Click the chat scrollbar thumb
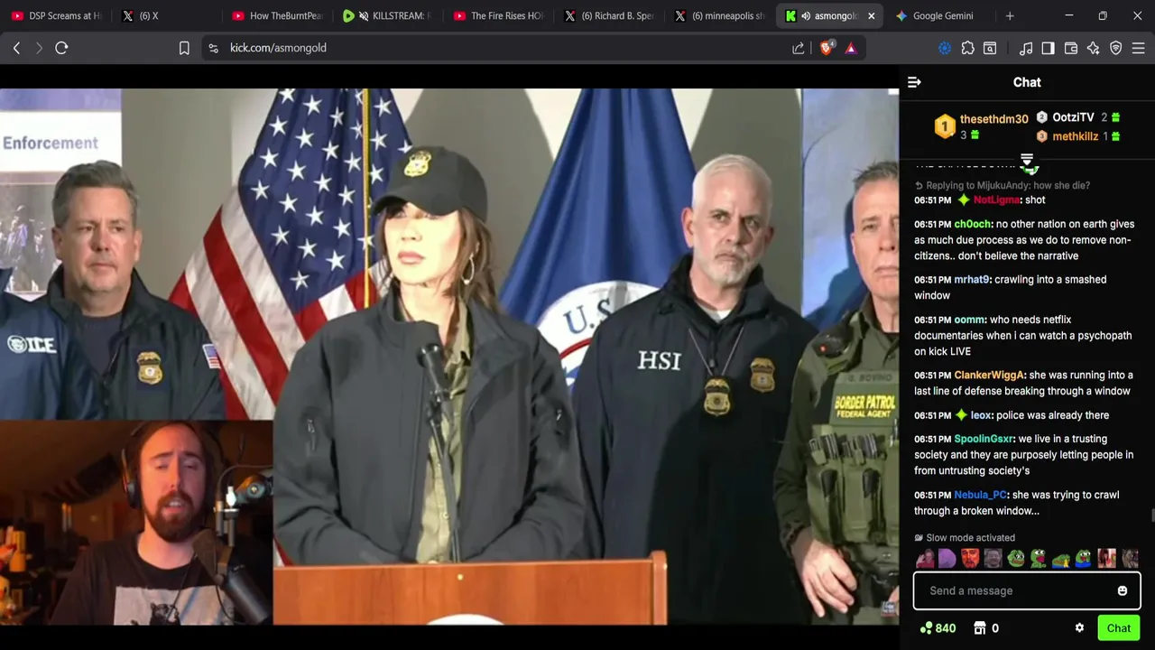Viewport: 1155px width, 650px height. coord(1151,515)
